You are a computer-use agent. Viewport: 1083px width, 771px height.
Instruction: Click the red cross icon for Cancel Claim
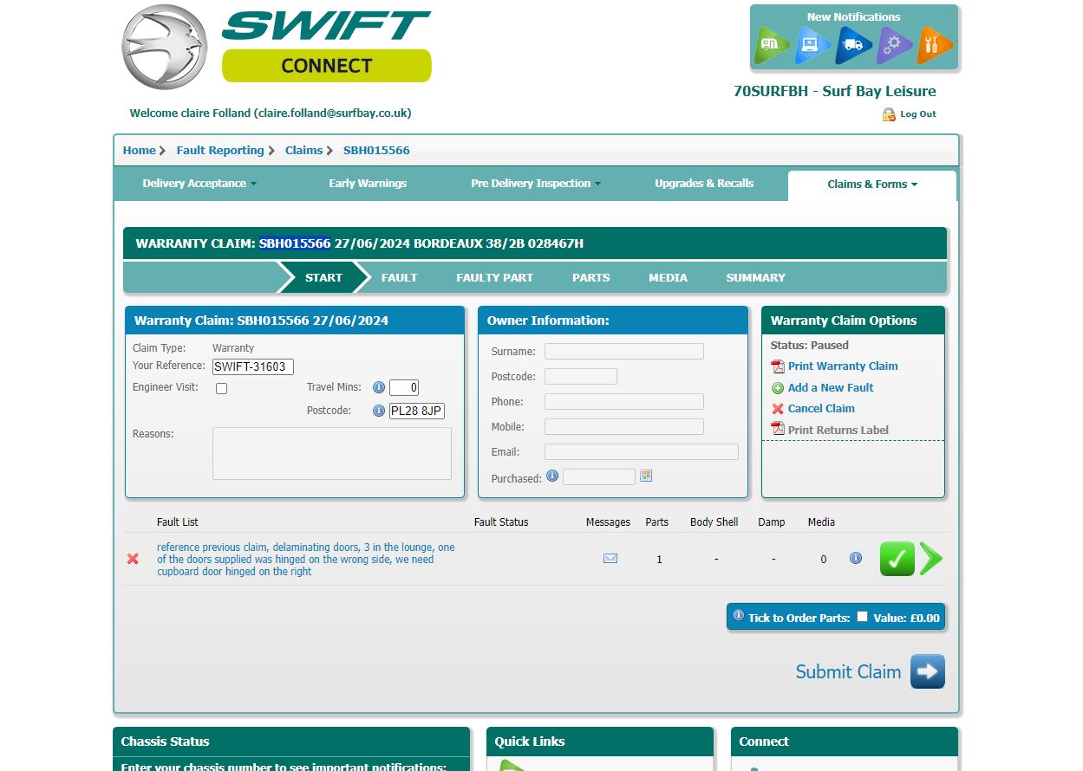pos(778,409)
